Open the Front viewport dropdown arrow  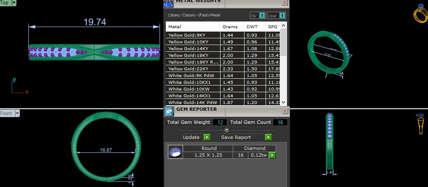pyautogui.click(x=17, y=113)
